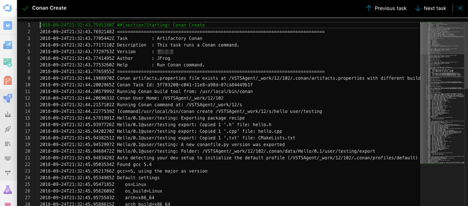Go to the Previous task log

coord(386,8)
